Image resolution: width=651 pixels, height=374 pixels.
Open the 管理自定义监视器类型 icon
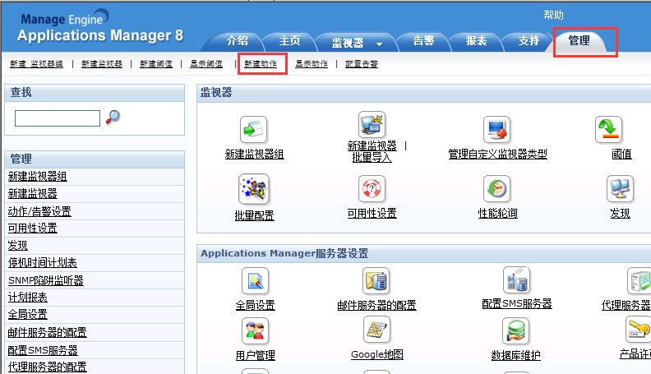[496, 129]
